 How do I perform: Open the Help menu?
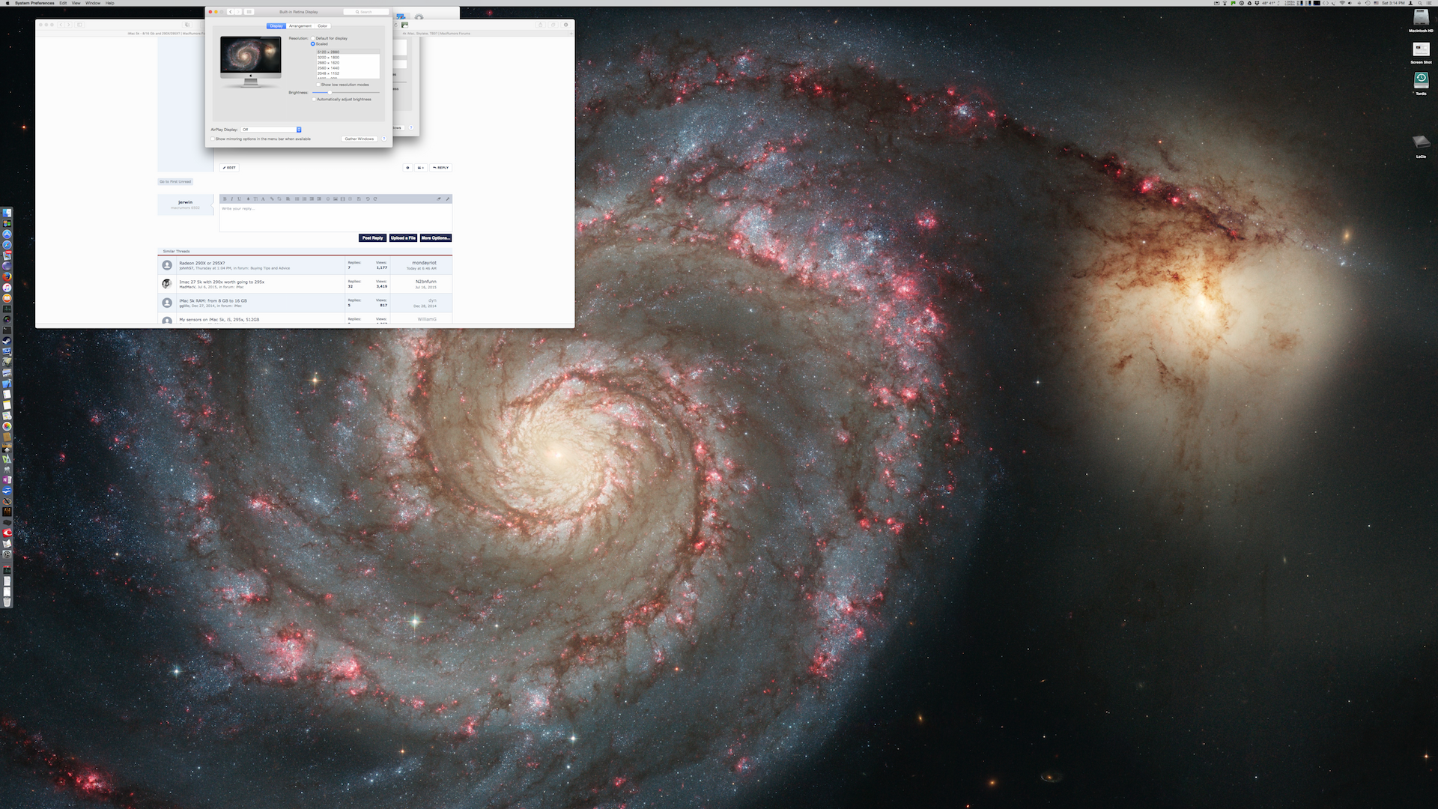click(110, 3)
